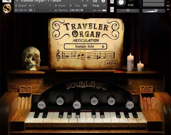The image size is (171, 135).
Task: Open the instrument info icon
Action: coord(103,1)
